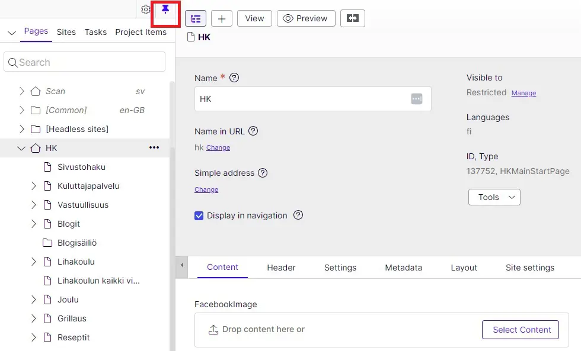Switch to the Metadata tab
581x351 pixels.
click(x=403, y=268)
